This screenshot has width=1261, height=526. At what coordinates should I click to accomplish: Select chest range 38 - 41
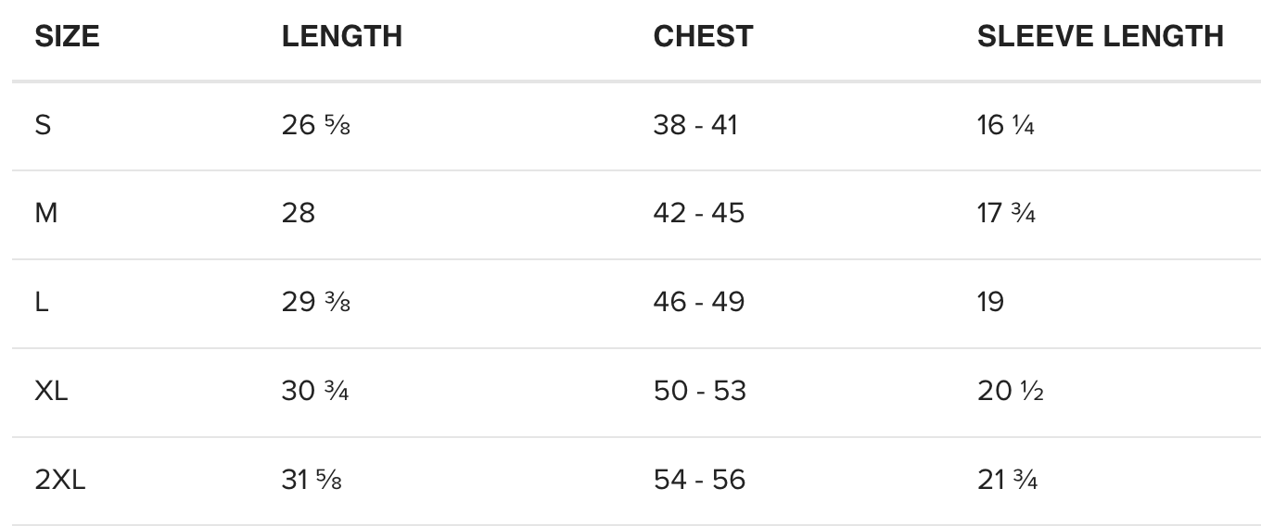695,125
